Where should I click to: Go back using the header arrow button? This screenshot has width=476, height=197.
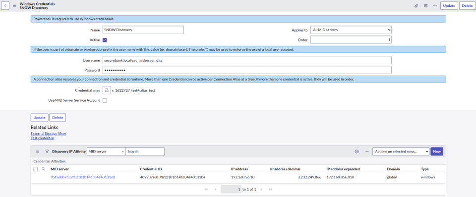[x=5, y=6]
